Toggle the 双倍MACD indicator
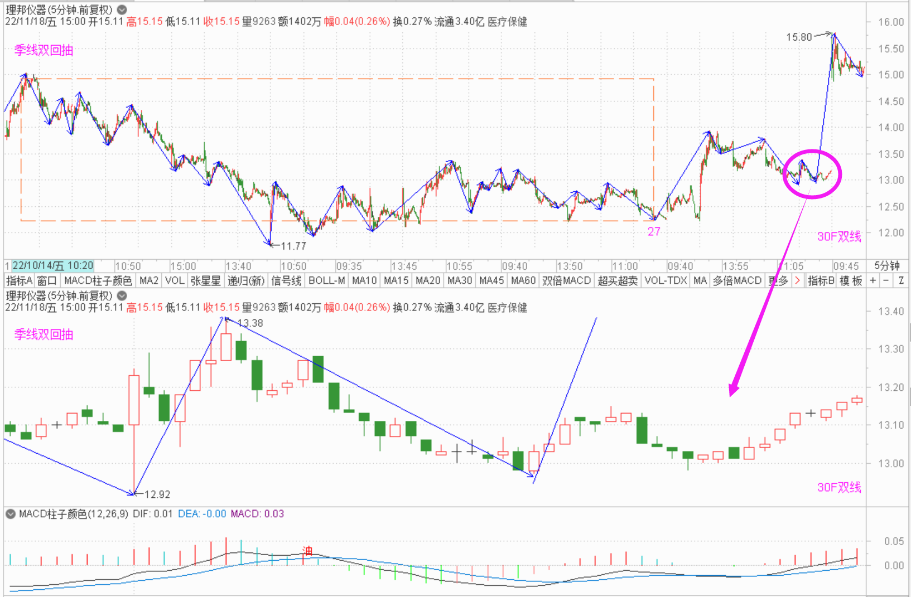This screenshot has width=911, height=597. click(566, 280)
